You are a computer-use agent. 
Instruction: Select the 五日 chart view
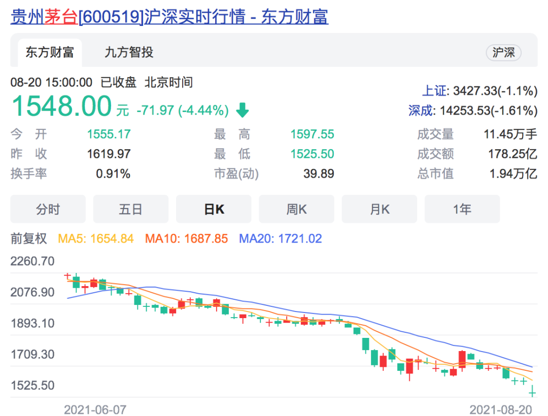[x=131, y=209]
